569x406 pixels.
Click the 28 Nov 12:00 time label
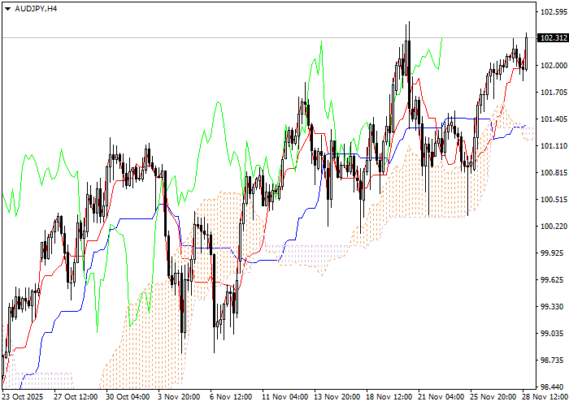coord(545,396)
